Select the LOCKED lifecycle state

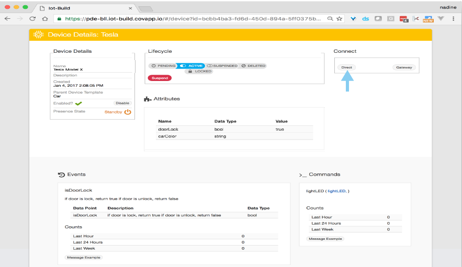[199, 71]
